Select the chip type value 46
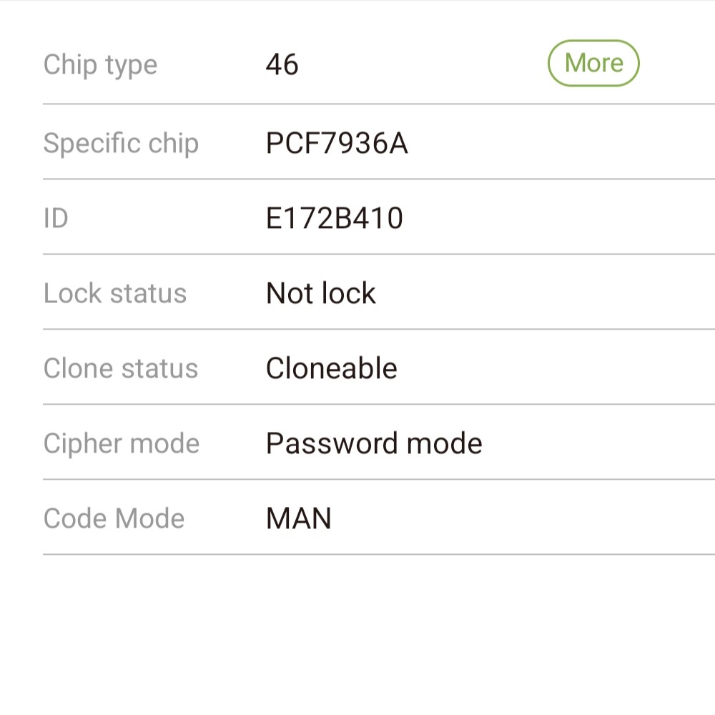The width and height of the screenshot is (715, 715). [282, 65]
